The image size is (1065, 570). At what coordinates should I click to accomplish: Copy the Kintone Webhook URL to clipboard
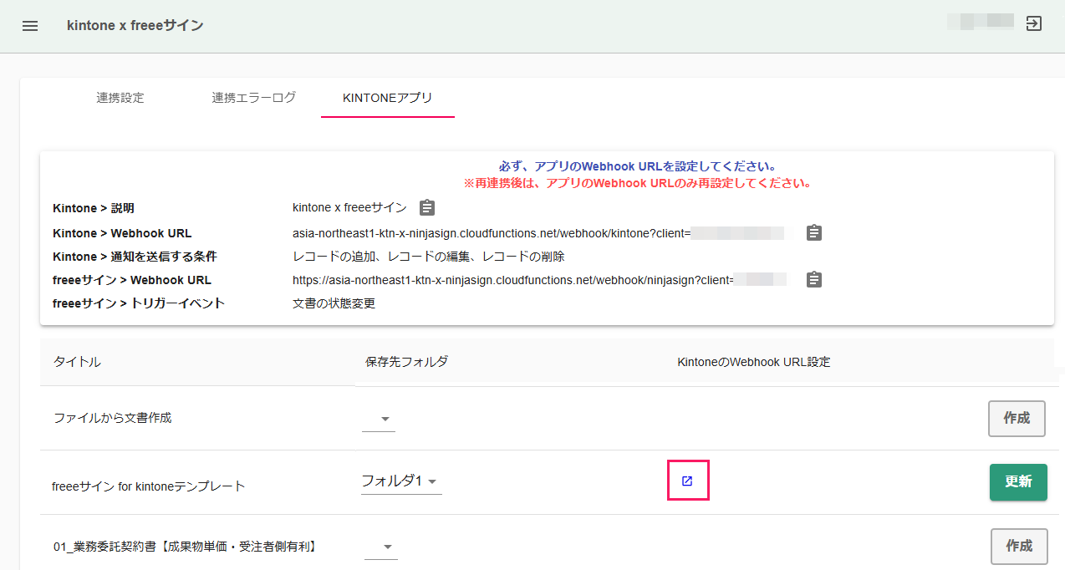(814, 233)
